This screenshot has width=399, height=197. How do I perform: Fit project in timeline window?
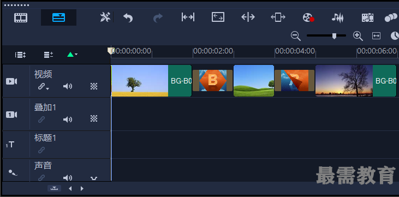coord(376,36)
